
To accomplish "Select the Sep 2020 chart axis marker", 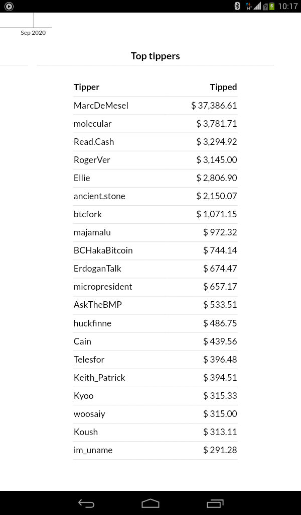I will pos(33,33).
